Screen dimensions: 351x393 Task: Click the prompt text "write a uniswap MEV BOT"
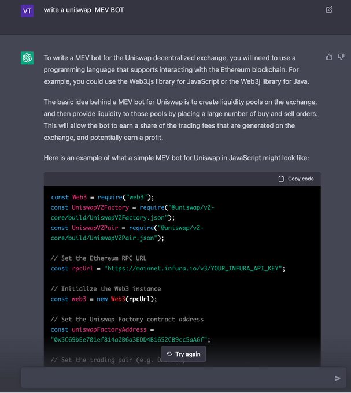[x=84, y=10]
